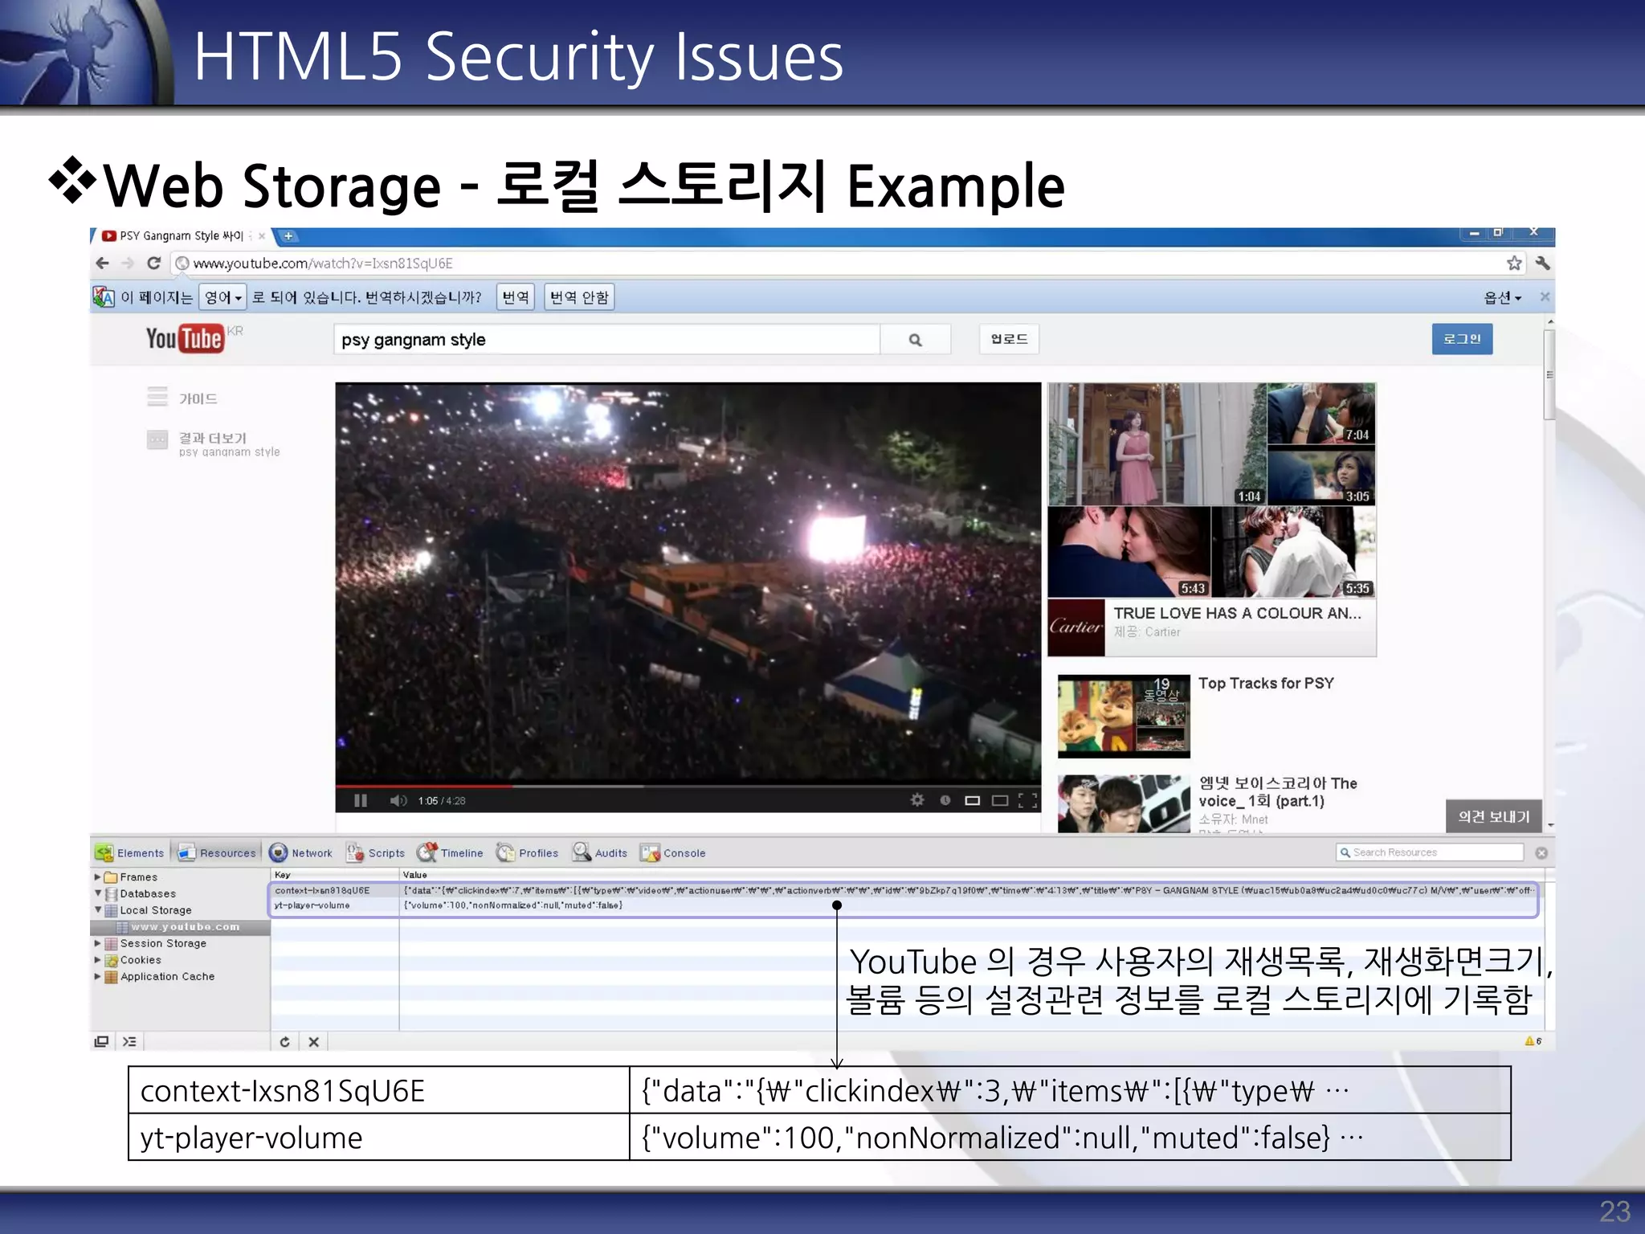Open the Resources panel
This screenshot has height=1234, width=1645.
[x=217, y=853]
